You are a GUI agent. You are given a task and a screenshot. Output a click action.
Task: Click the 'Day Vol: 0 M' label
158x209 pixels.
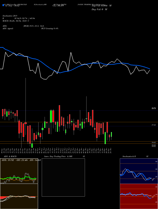coord(99,9)
